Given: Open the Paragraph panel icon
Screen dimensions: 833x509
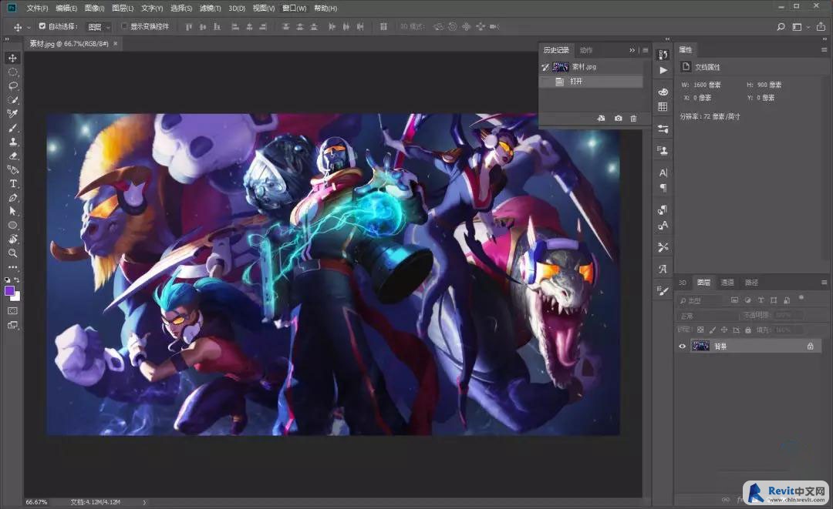Looking at the screenshot, I should tap(663, 188).
